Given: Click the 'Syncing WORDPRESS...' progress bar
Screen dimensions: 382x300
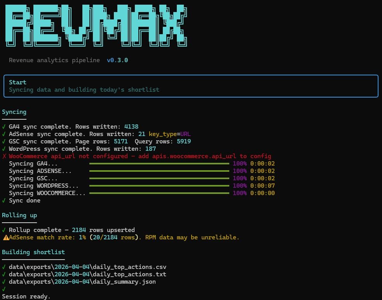Looking at the screenshot, I should (159, 186).
